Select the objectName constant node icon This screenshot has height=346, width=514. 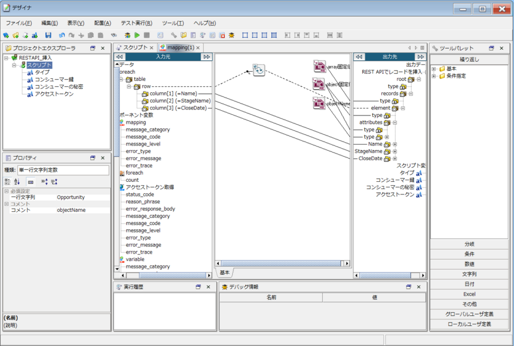click(319, 103)
